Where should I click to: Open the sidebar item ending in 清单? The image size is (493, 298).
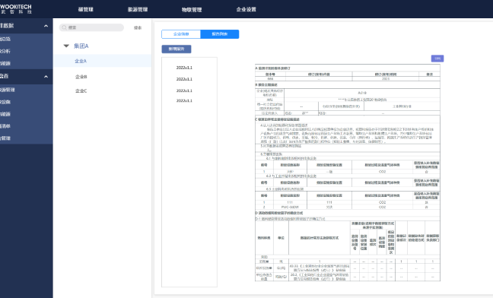click(x=5, y=126)
